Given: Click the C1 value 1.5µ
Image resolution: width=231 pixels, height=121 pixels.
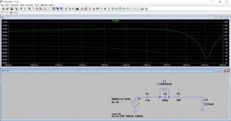Looking at the screenshot, I should tap(148, 100).
